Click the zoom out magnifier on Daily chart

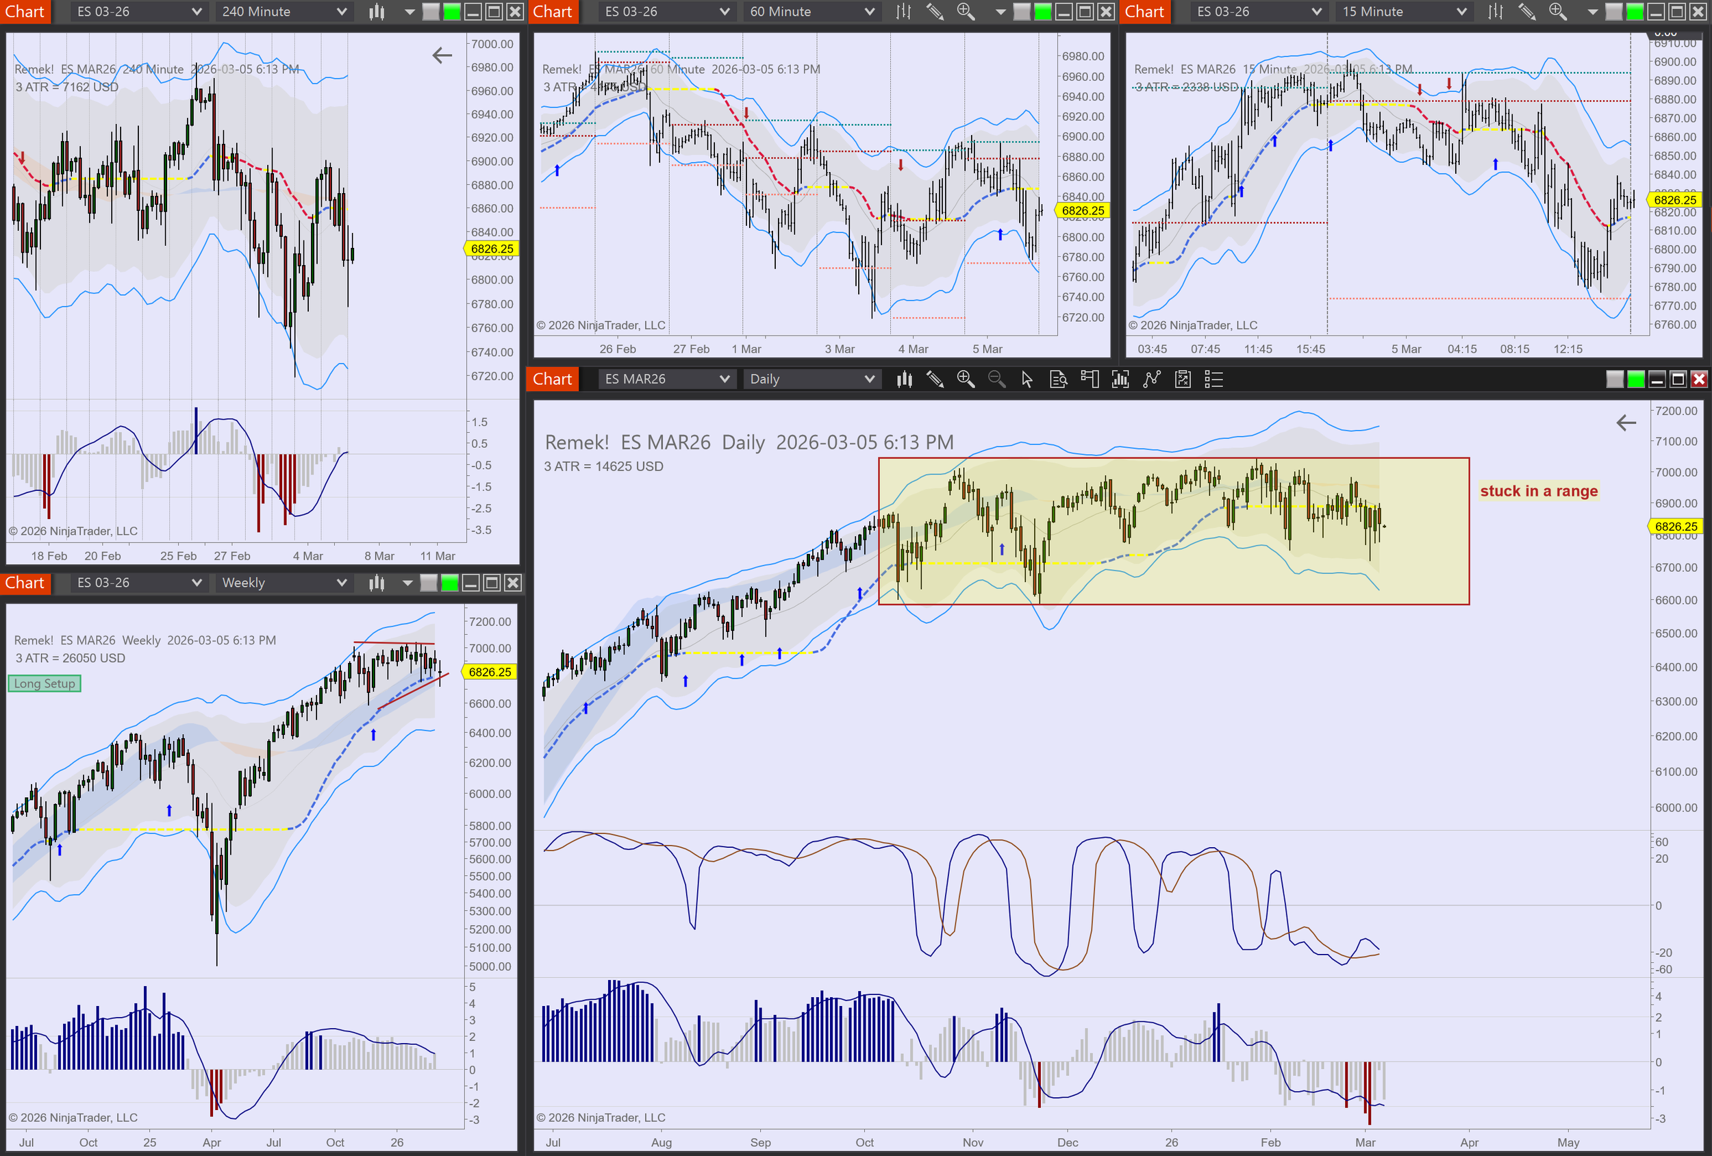[x=996, y=379]
